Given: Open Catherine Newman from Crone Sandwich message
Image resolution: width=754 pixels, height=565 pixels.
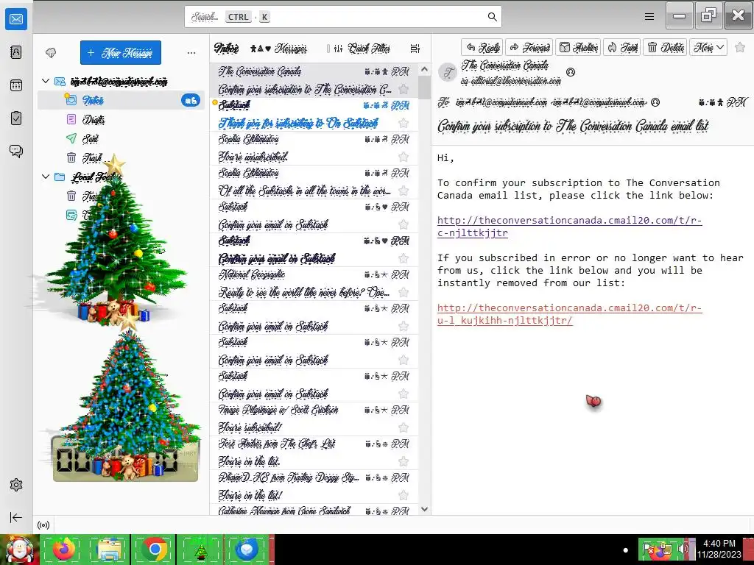Looking at the screenshot, I should pyautogui.click(x=314, y=510).
